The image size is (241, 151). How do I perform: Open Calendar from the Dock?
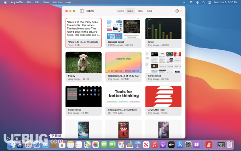(62, 145)
